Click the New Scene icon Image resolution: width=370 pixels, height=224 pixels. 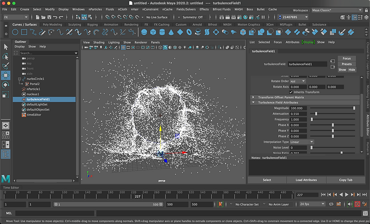coord(38,17)
